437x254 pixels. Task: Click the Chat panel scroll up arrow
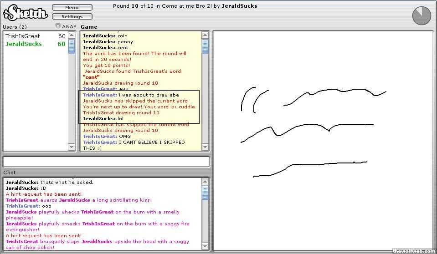[x=205, y=182]
